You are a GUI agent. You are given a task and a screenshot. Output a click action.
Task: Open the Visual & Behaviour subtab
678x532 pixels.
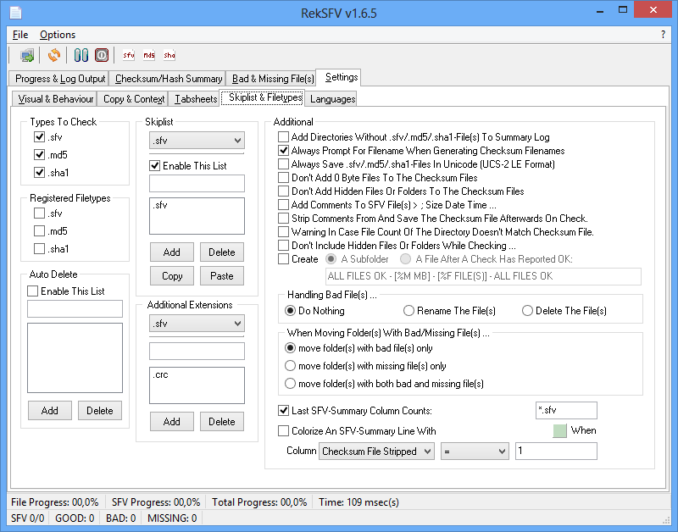[54, 99]
